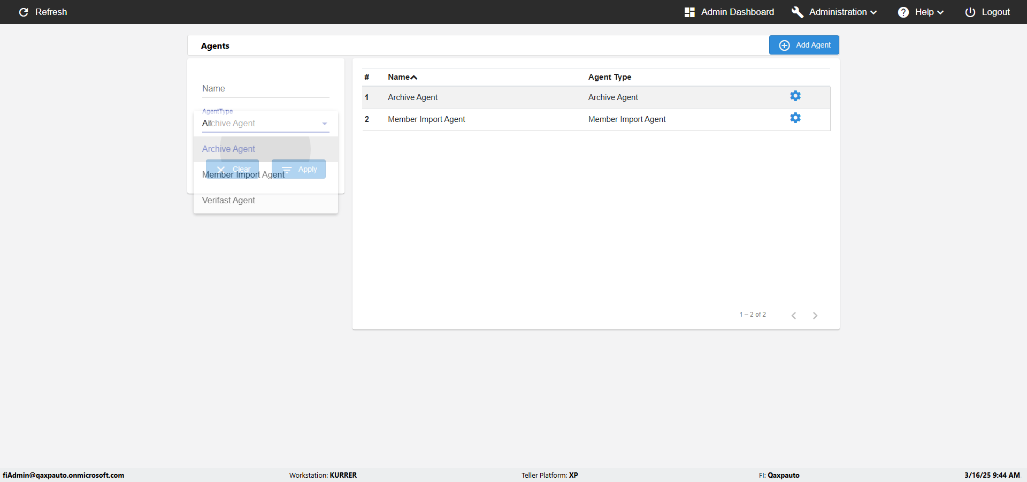
Task: Click FI Qaxpauto status entry
Action: pos(779,475)
